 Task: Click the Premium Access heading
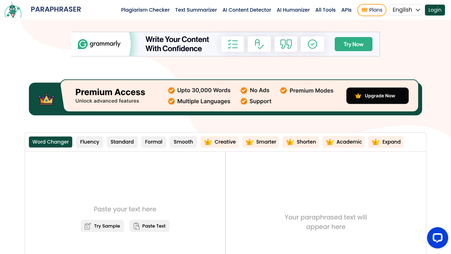click(110, 92)
